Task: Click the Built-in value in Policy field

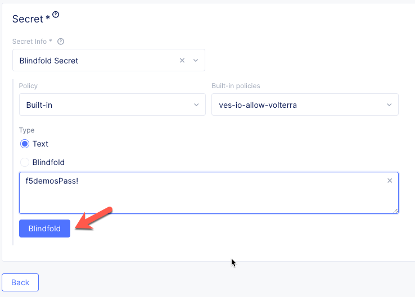Action: coord(39,104)
